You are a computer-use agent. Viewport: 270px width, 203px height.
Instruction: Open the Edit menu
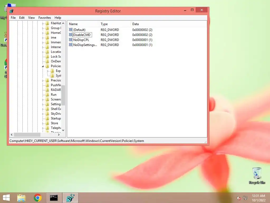coord(22,18)
